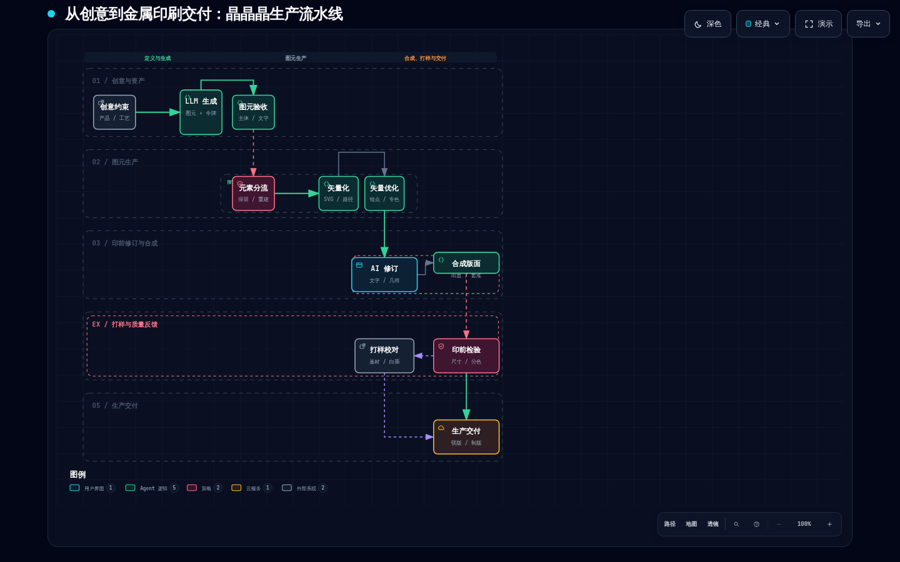Click the Agent 逻辑 legend swatch

[x=130, y=488]
